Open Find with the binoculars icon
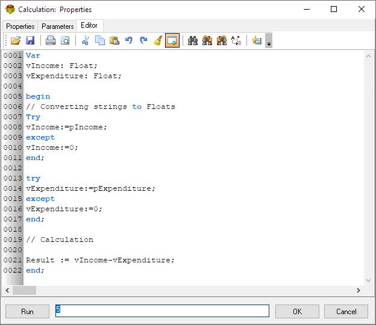The image size is (376, 325). tap(193, 40)
